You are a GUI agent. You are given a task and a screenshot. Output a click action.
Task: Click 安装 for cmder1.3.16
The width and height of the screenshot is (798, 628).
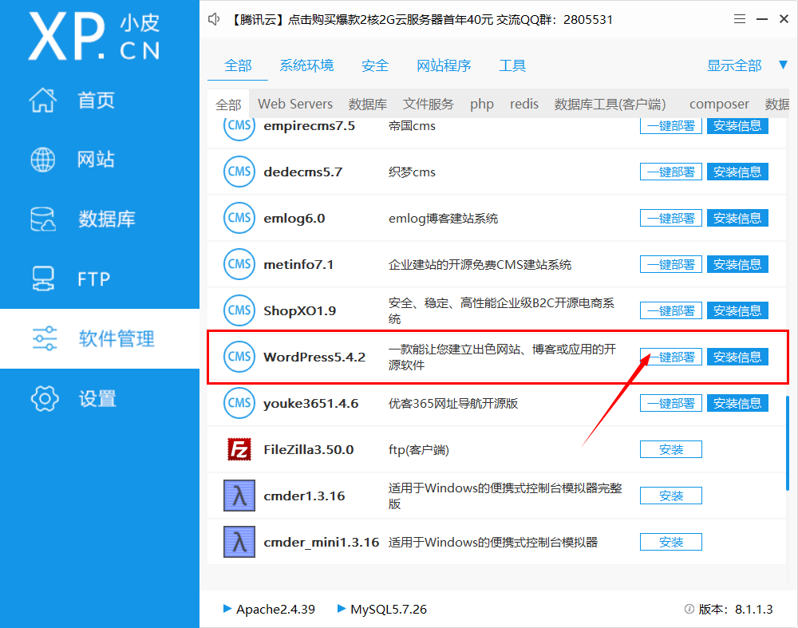point(671,496)
